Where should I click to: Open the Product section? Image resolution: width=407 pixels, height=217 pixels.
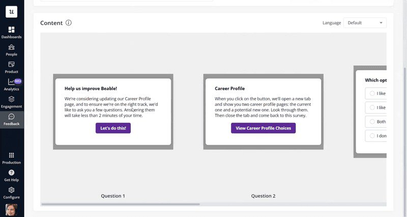11,68
